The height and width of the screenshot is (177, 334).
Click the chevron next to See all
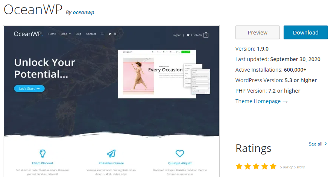(326, 144)
